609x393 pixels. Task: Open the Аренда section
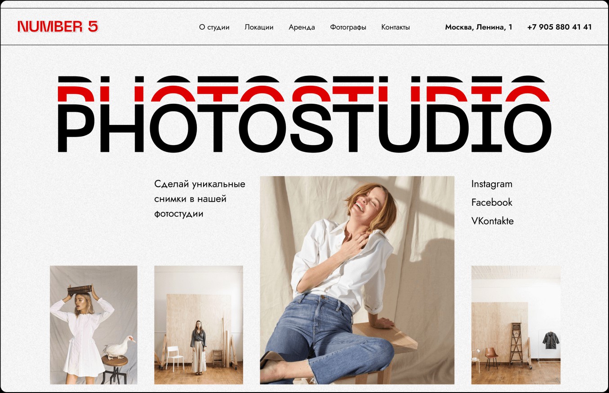302,27
